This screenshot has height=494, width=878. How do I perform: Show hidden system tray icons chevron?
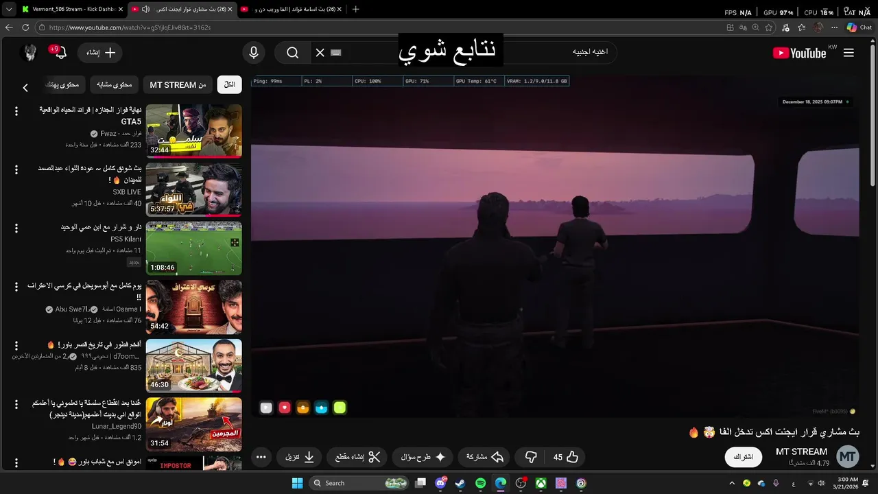click(733, 483)
